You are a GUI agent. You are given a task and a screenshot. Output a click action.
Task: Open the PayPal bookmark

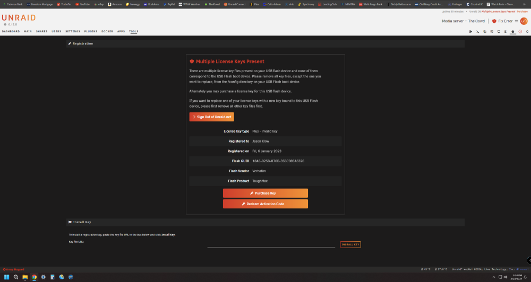click(169, 4)
